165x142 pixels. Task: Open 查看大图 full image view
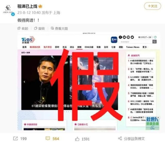59,28
